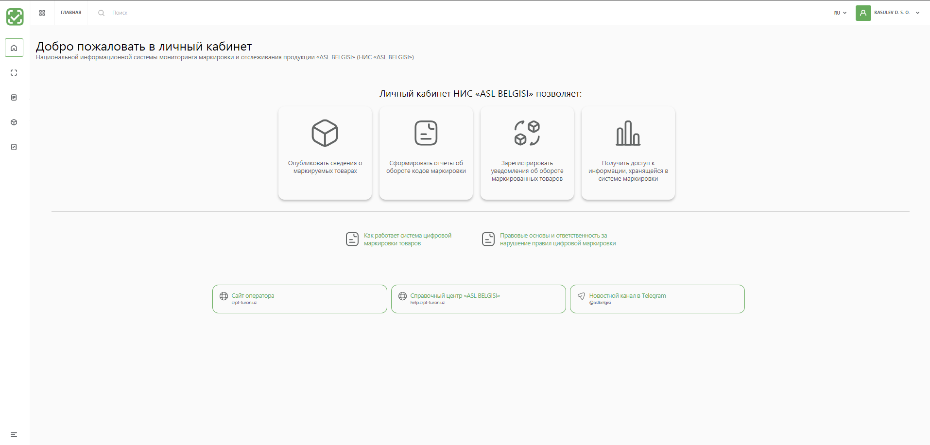Open Правовые основы и ответственность link
Image resolution: width=930 pixels, height=445 pixels.
(x=558, y=240)
